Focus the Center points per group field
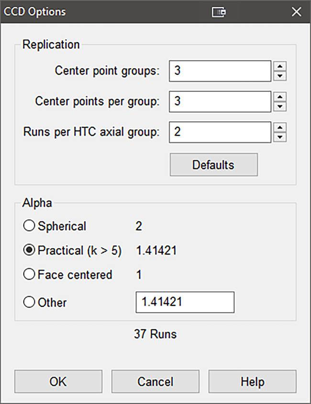Image resolution: width=311 pixels, height=404 pixels. [x=220, y=101]
